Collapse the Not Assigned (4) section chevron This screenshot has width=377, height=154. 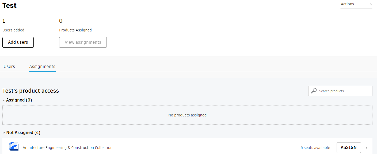(4, 133)
